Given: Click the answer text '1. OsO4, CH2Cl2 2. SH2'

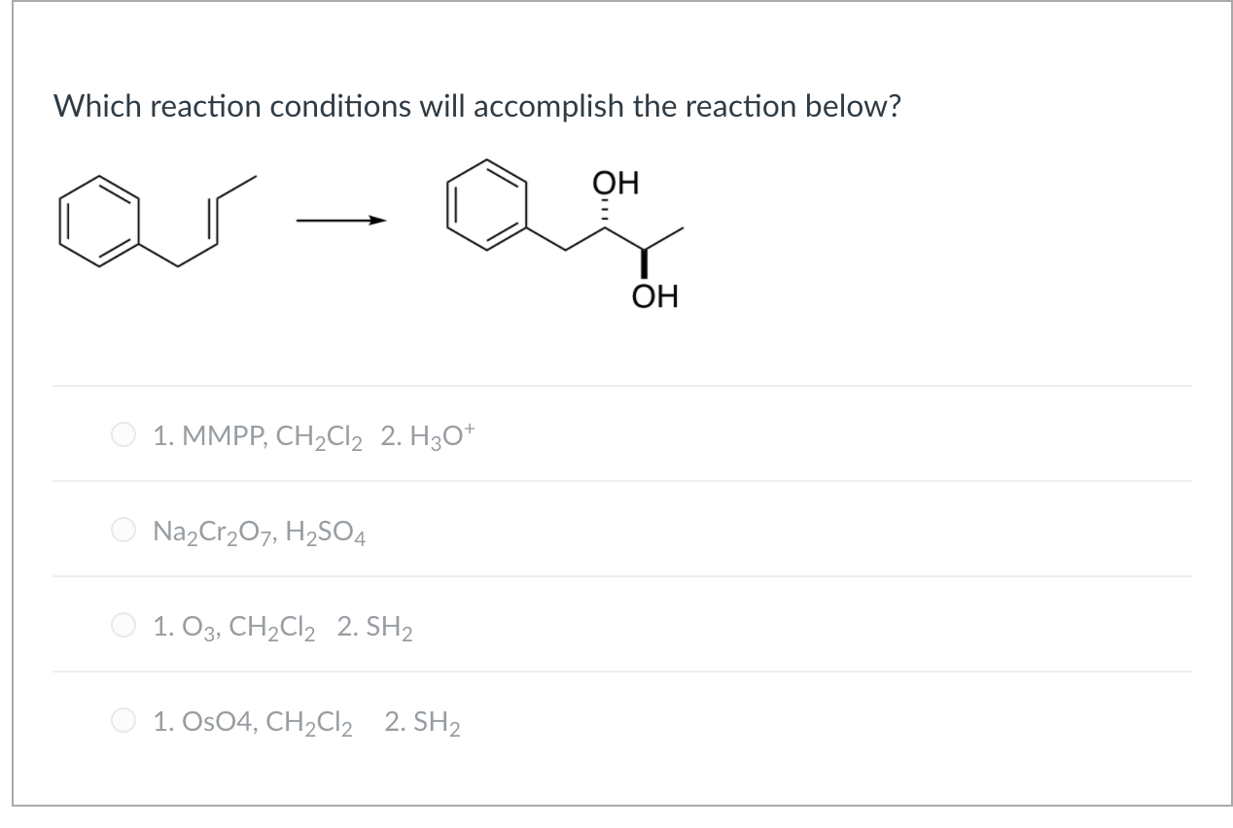Looking at the screenshot, I should (x=306, y=723).
